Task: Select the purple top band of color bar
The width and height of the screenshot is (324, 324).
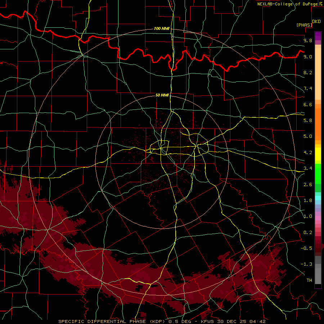Action: [x=318, y=36]
